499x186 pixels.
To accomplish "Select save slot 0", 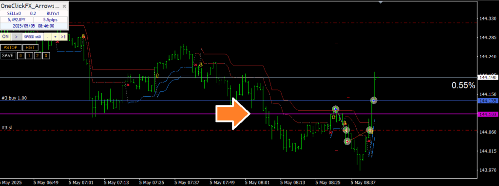I will (20, 55).
